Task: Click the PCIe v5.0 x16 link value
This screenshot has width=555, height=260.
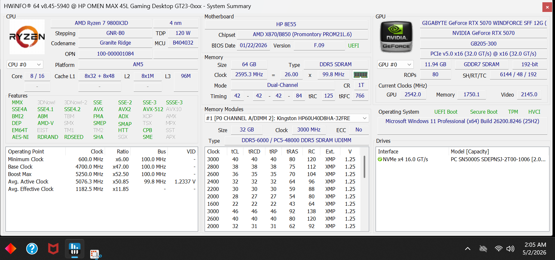Action: tap(484, 54)
